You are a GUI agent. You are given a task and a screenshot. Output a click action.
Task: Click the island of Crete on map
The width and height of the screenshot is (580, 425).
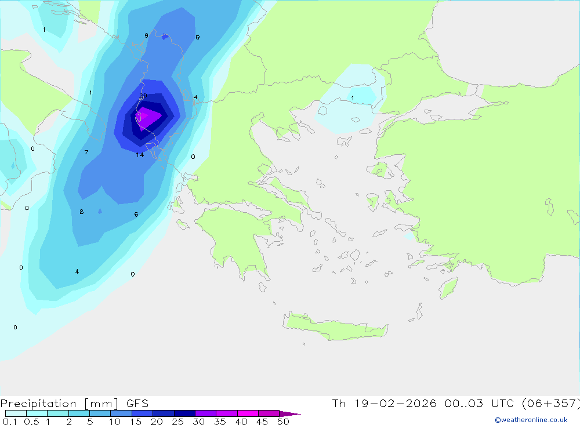[336, 328]
